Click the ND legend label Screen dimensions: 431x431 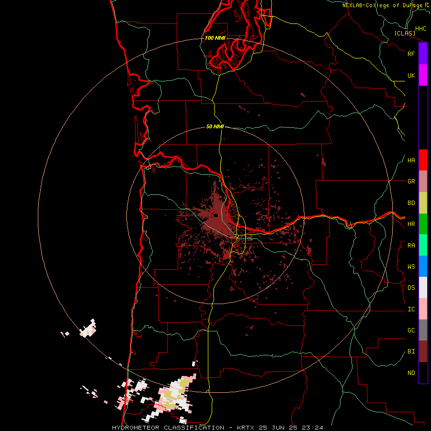(x=411, y=373)
